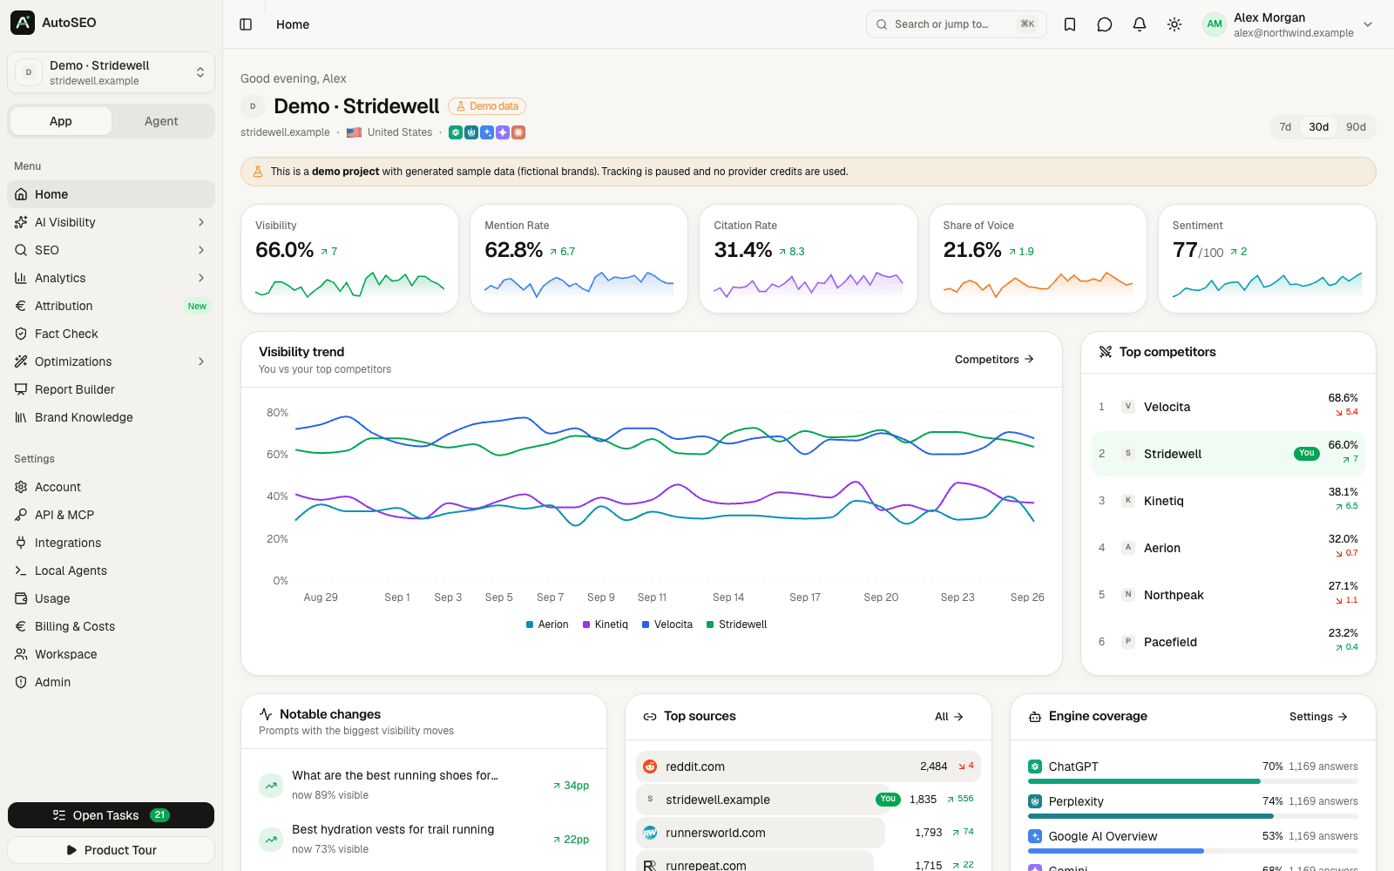The image size is (1394, 871).
Task: Expand the Analytics submenu chevron
Action: tap(201, 278)
